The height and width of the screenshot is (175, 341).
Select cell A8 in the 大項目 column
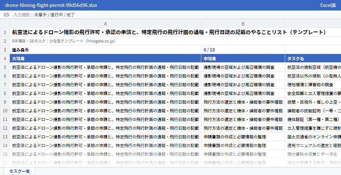[106, 93]
